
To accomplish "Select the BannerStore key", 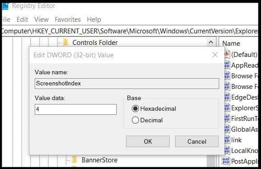I will tap(99, 160).
